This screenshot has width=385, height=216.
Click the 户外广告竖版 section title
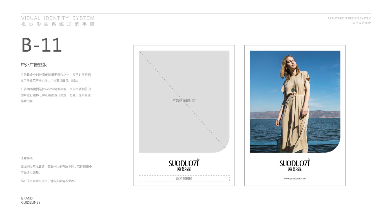click(x=34, y=65)
